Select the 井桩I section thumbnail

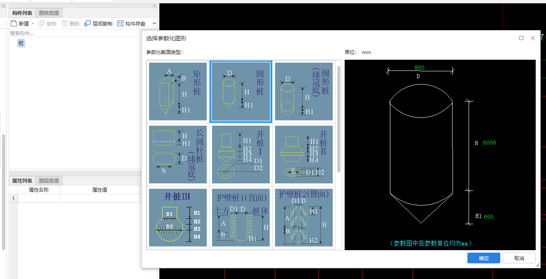(241, 155)
